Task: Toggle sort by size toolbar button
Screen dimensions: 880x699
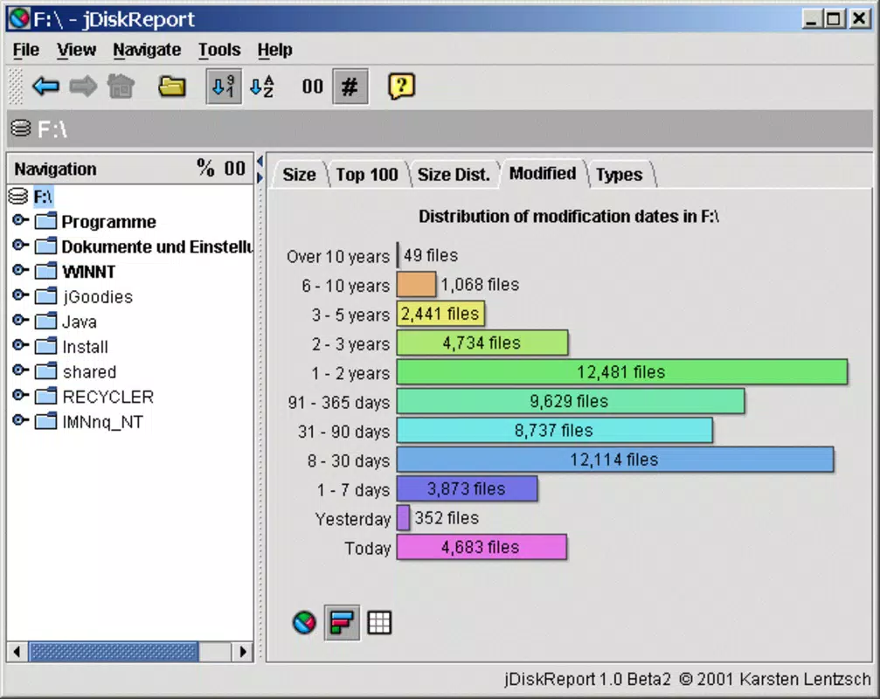Action: coord(224,87)
